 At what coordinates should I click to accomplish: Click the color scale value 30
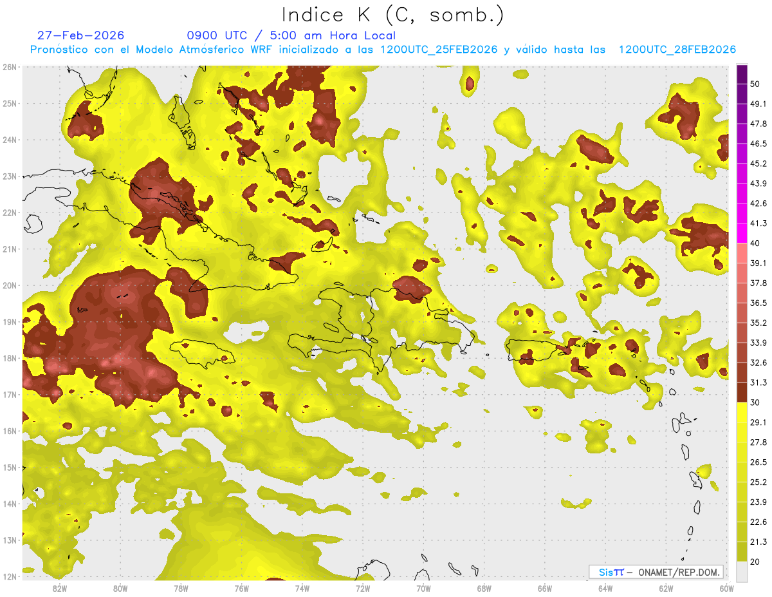tap(755, 403)
